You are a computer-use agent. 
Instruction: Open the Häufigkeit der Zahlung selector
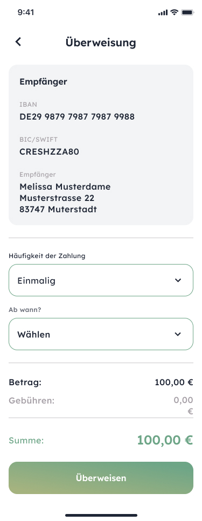pyautogui.click(x=101, y=280)
